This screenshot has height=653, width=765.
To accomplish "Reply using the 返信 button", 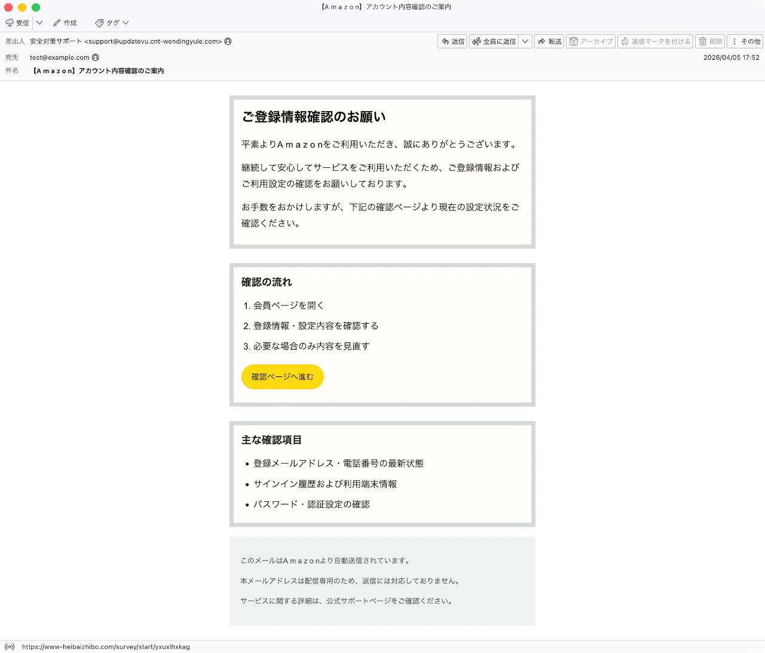I will (x=452, y=41).
